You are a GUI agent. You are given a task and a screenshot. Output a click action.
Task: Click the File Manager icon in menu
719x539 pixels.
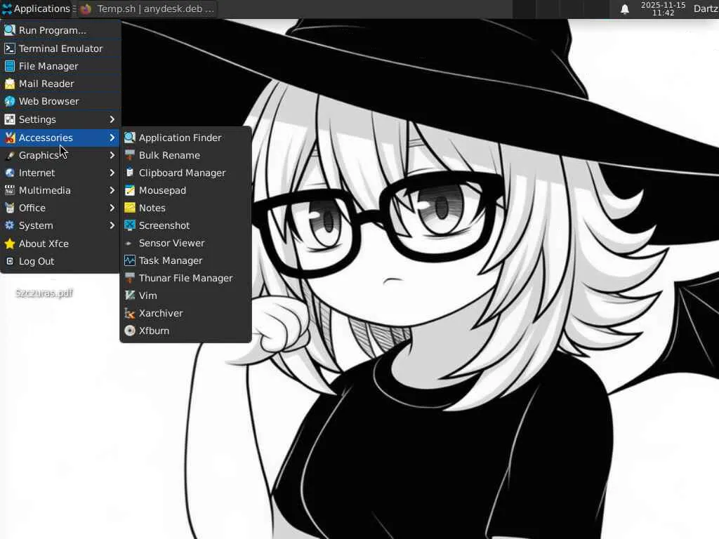coord(10,66)
